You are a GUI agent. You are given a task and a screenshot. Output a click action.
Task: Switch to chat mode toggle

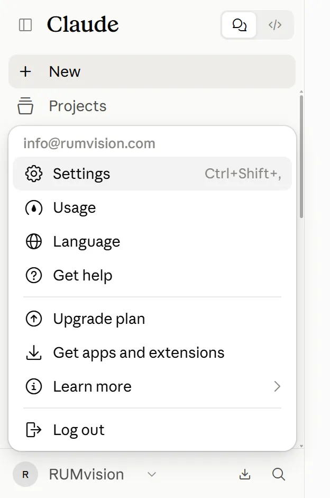(239, 25)
